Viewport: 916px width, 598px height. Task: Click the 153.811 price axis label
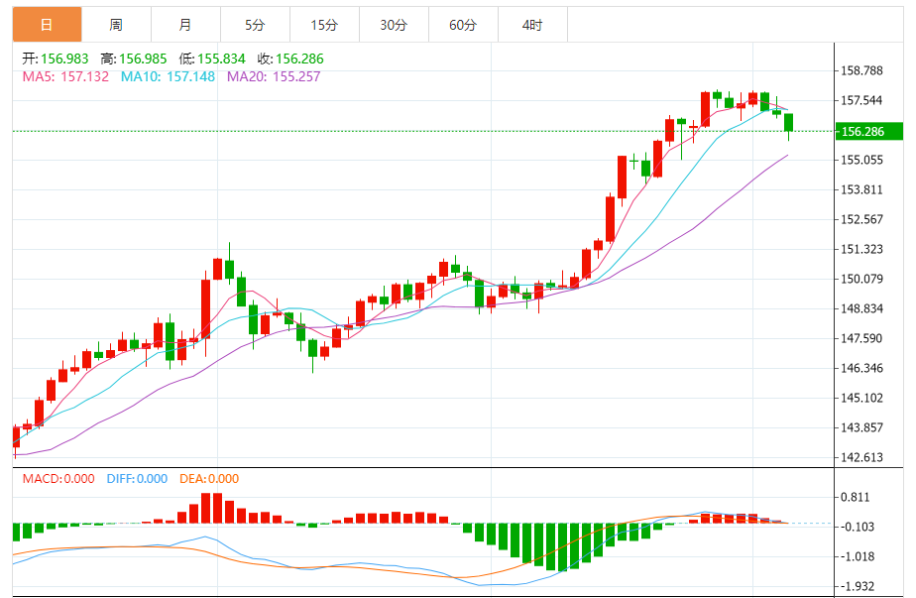pyautogui.click(x=861, y=189)
